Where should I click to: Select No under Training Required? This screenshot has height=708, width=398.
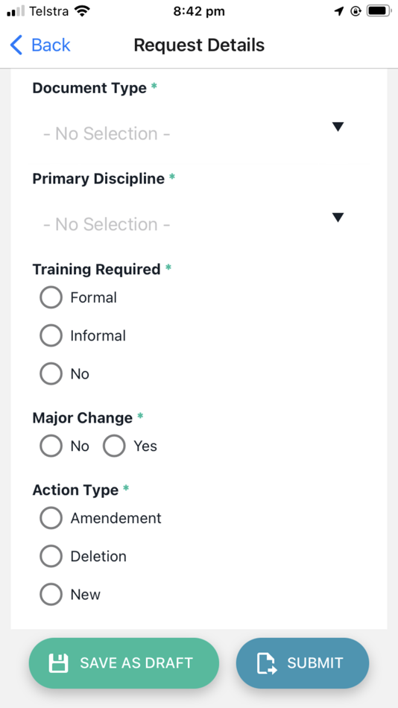click(51, 374)
